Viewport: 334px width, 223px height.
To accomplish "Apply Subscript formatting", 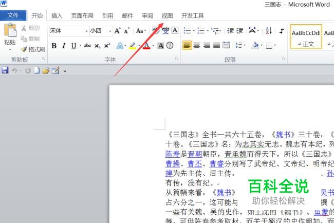I will (x=97, y=46).
